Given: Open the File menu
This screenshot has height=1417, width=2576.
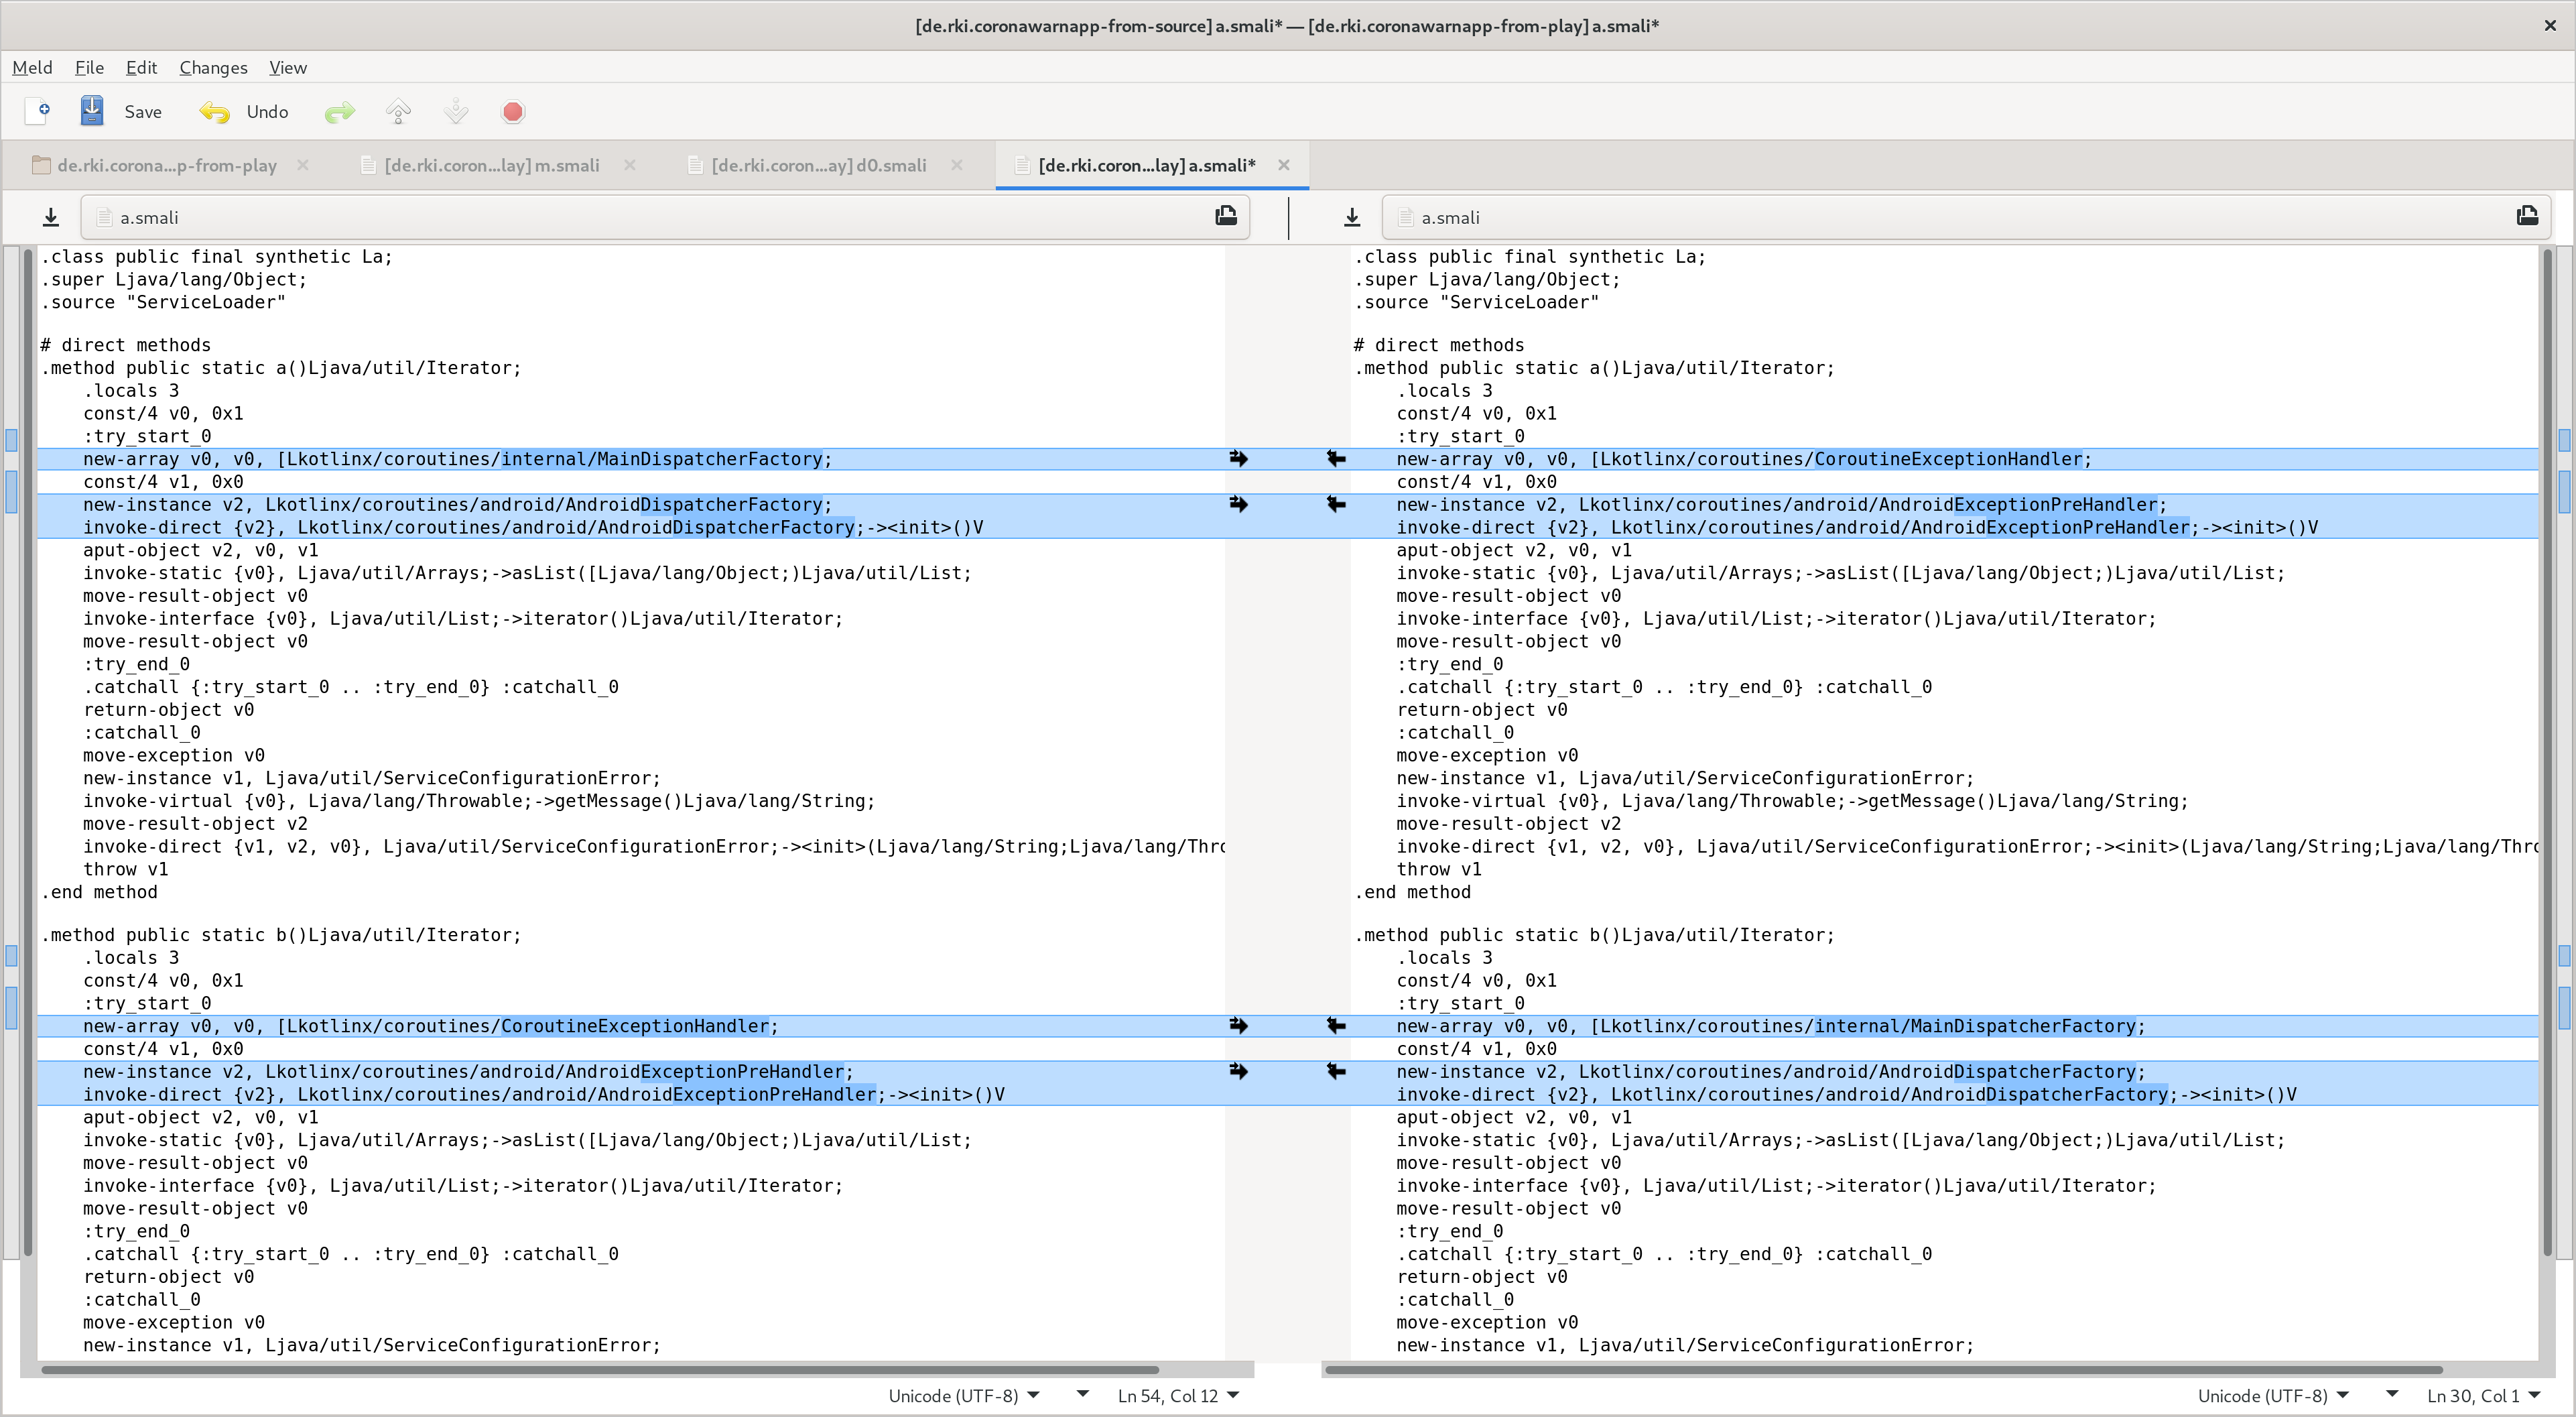Looking at the screenshot, I should (x=89, y=67).
